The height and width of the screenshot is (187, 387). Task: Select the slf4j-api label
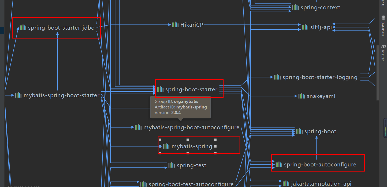click(x=321, y=27)
